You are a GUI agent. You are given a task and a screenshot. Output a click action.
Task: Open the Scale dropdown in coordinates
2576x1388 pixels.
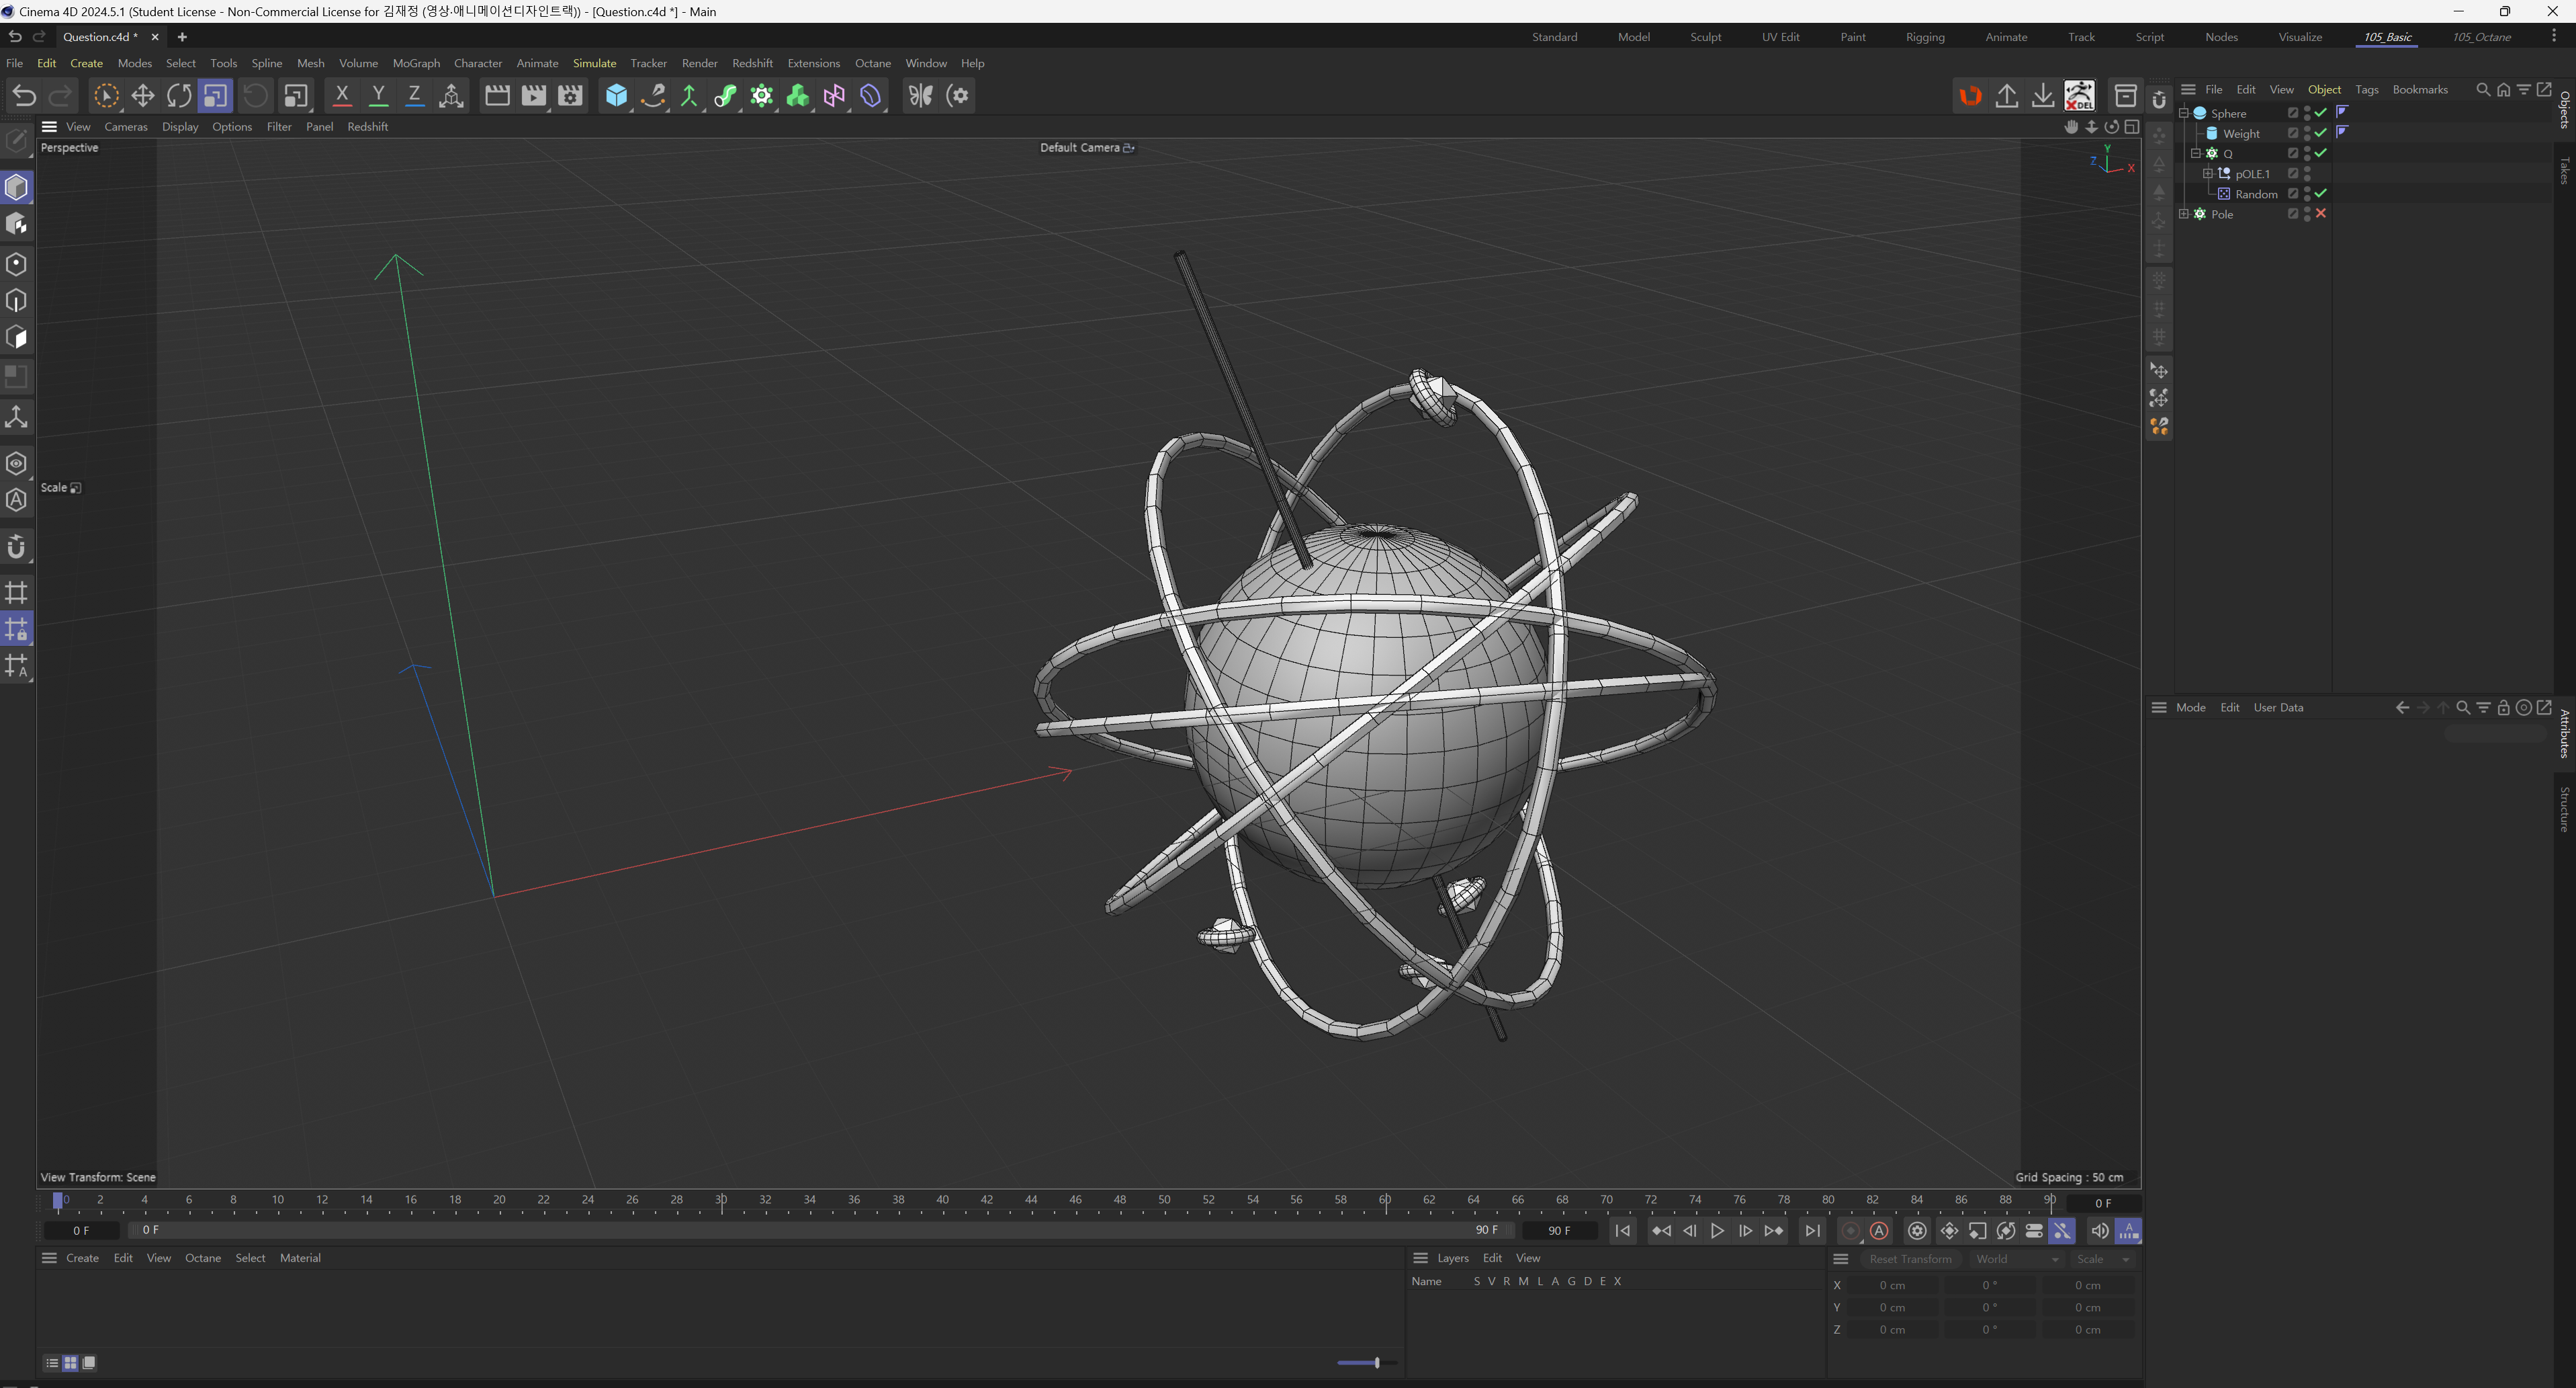point(2104,1259)
